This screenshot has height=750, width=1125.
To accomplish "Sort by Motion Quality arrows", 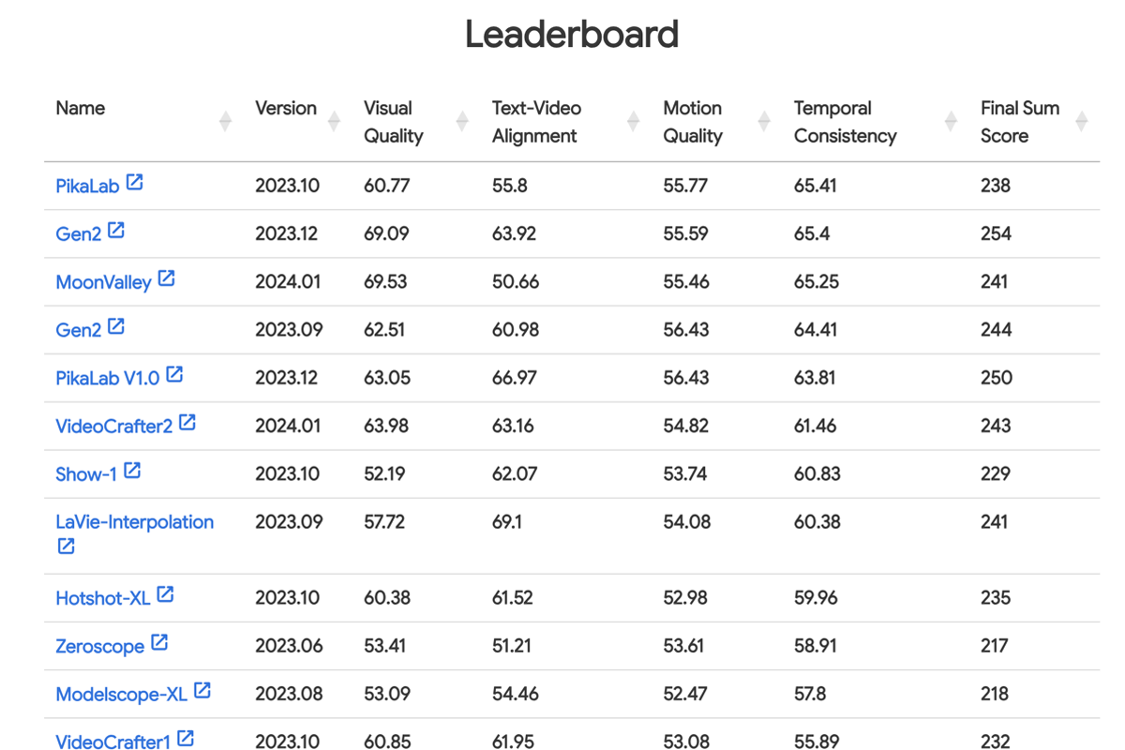I will (x=764, y=121).
